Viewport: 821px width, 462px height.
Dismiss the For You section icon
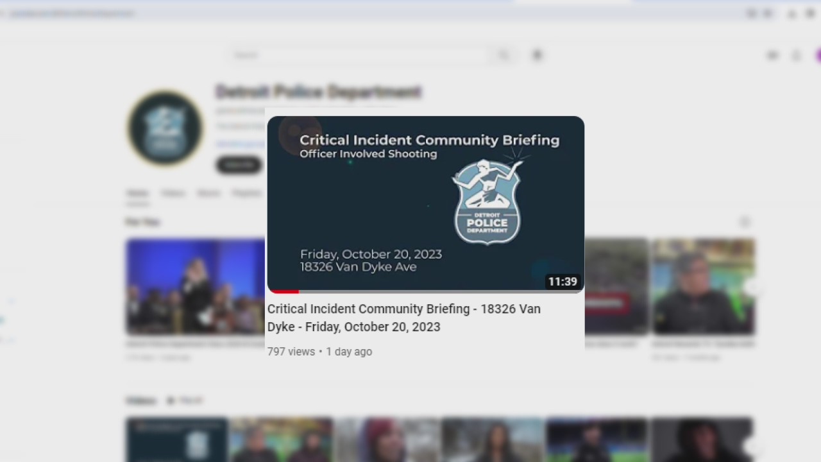[745, 222]
